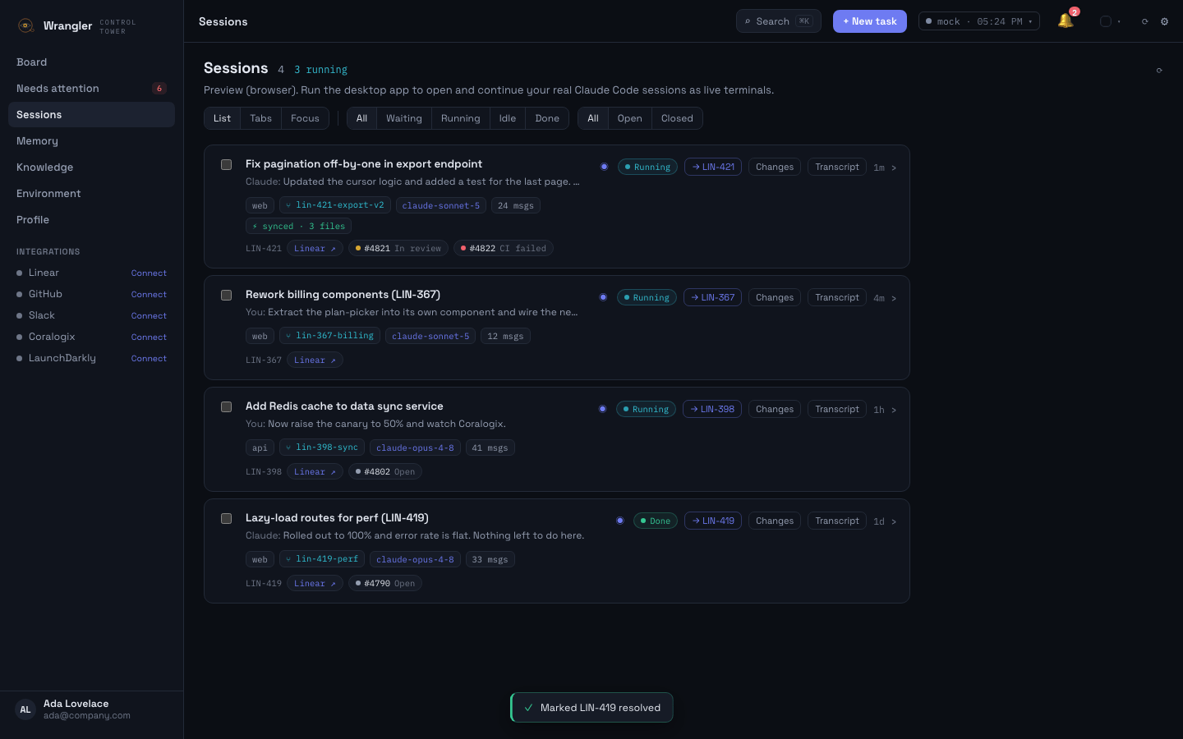
Task: Expand the Fix pagination session chevron
Action: (894, 168)
